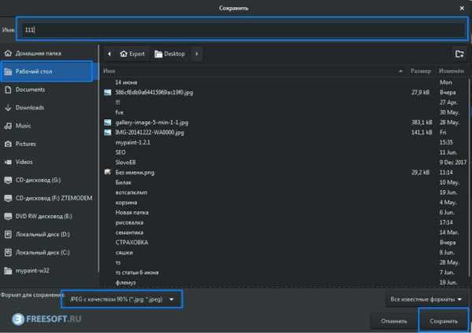Click the file name input field
Viewport: 472px width, 333px height.
242,30
